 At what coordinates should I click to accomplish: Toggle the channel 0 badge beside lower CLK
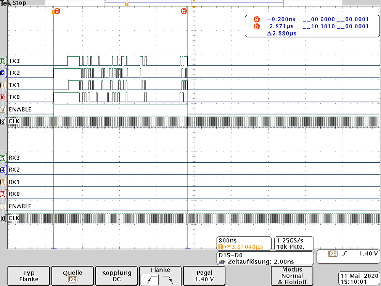pyautogui.click(x=3, y=218)
